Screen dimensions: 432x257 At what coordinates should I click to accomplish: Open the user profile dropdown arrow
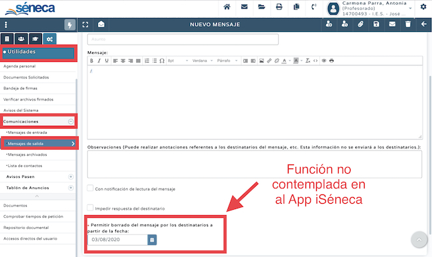(x=411, y=8)
